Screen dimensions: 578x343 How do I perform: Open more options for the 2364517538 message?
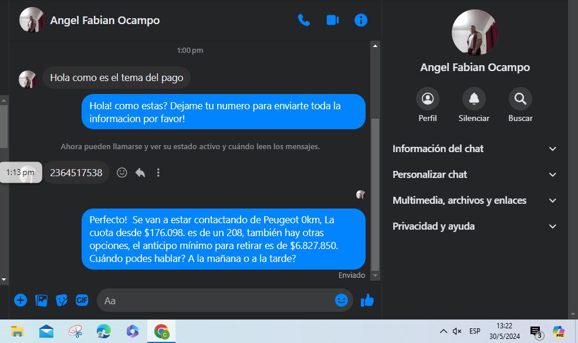[x=158, y=173]
